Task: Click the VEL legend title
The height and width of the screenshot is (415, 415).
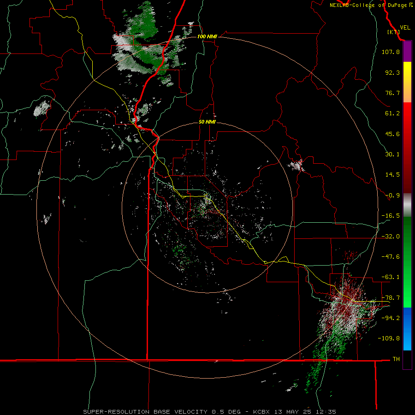Action: point(405,28)
